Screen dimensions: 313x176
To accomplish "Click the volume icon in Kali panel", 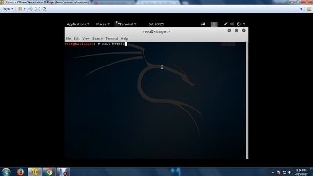I will [x=232, y=24].
